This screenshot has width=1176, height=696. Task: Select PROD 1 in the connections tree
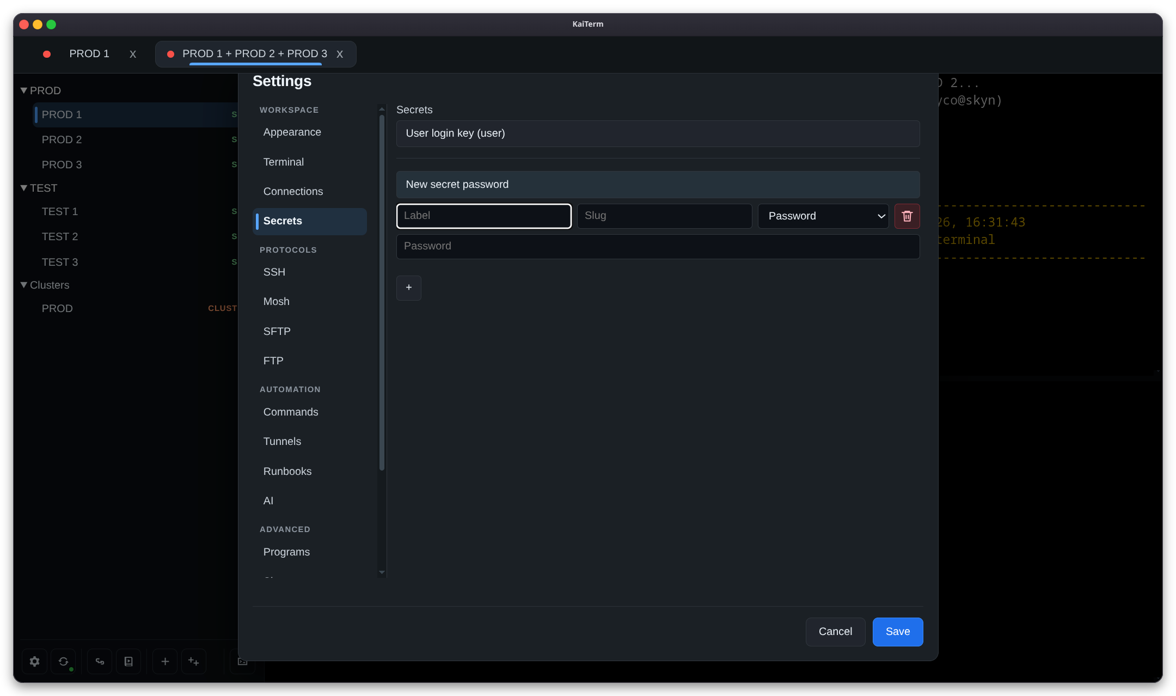point(135,115)
